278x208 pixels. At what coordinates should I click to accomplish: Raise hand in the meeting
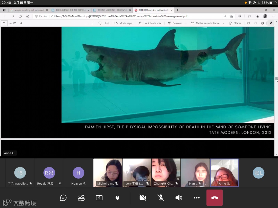click(x=117, y=198)
